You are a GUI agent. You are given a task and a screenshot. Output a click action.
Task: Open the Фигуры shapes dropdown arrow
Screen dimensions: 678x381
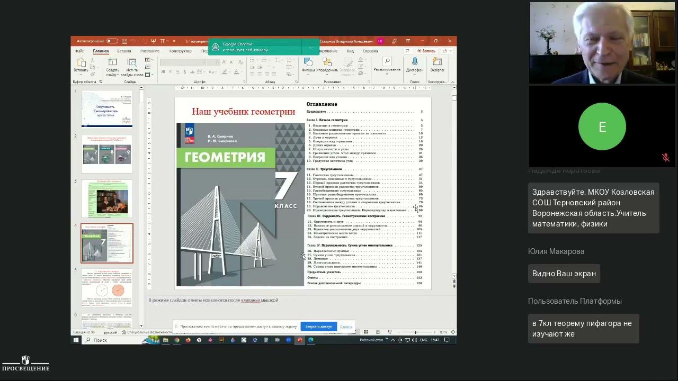coord(308,75)
